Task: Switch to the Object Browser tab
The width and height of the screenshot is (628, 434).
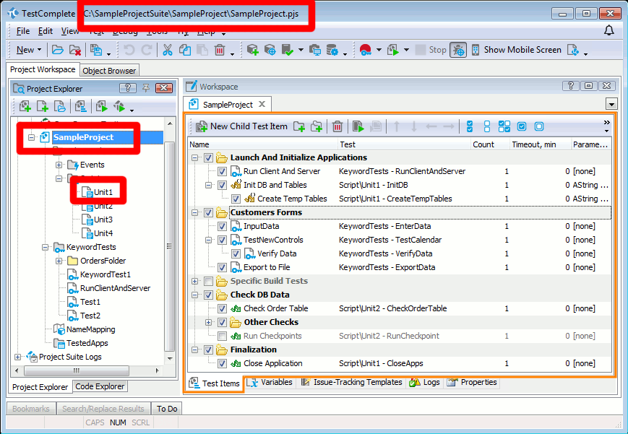Action: coord(109,71)
